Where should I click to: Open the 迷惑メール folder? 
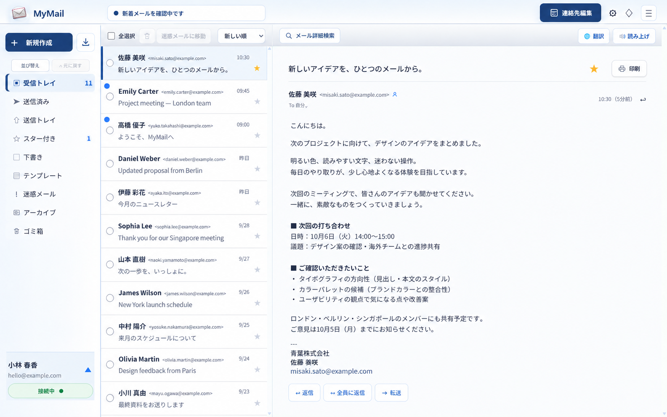point(50,194)
